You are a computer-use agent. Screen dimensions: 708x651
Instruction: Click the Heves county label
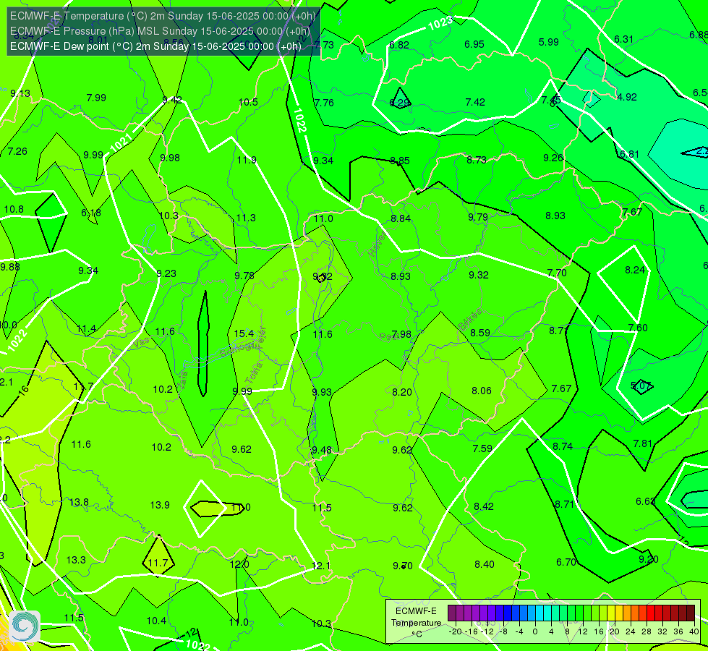point(376,245)
